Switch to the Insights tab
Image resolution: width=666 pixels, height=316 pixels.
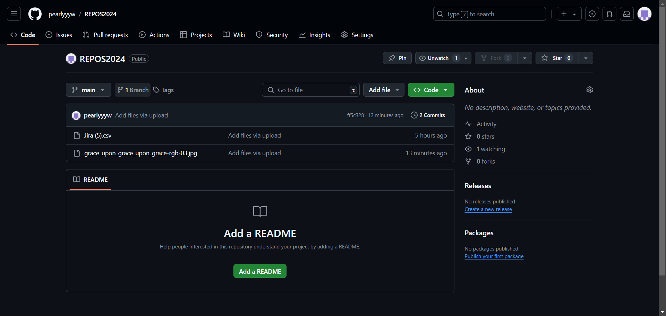click(x=314, y=35)
